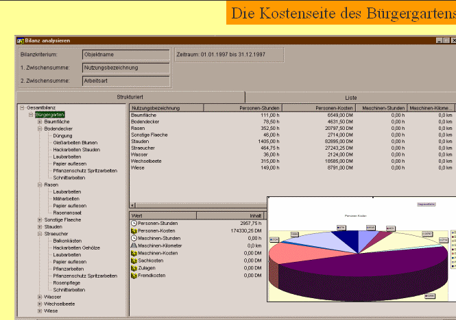Click the coins icon beside Maschinen-Kosten
456x320 pixels.
[134, 253]
